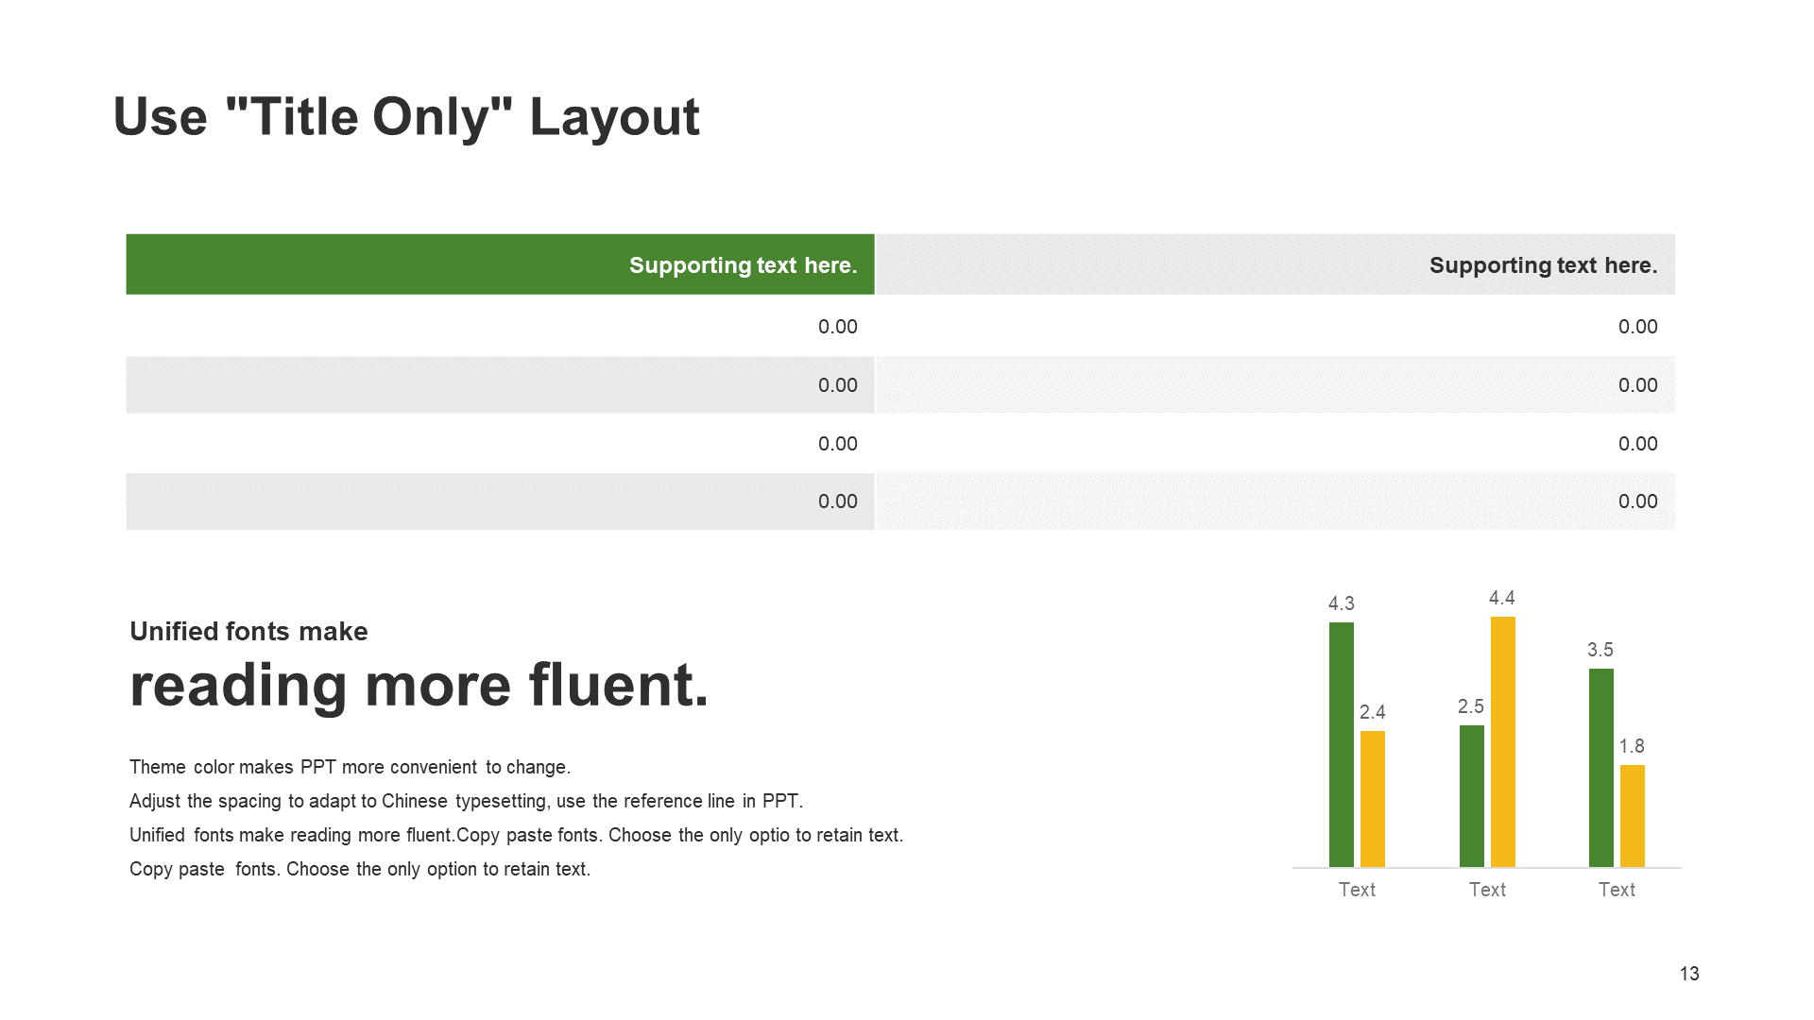Click the line 'Copy paste fonts. Choose the only option'

pos(360,869)
